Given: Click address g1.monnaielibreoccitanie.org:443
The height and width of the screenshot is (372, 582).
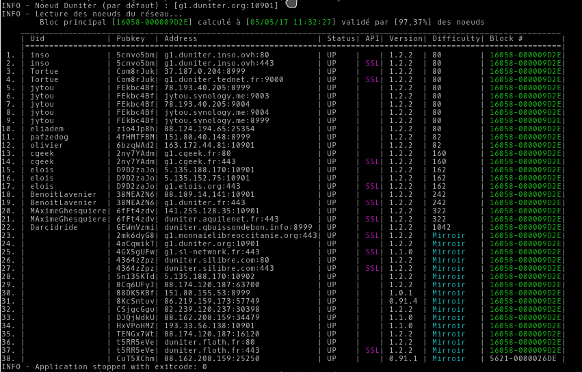Looking at the screenshot, I should 241,235.
